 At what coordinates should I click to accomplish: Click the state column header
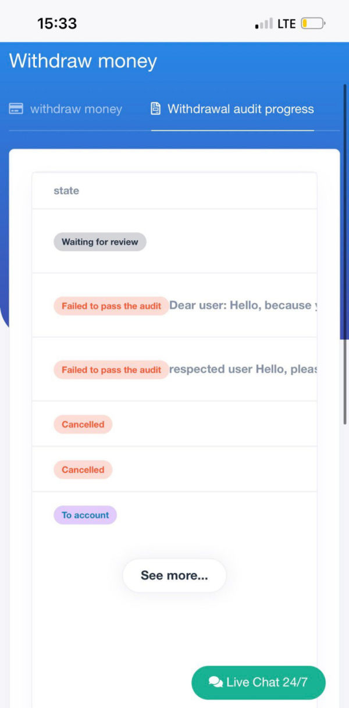[66, 191]
